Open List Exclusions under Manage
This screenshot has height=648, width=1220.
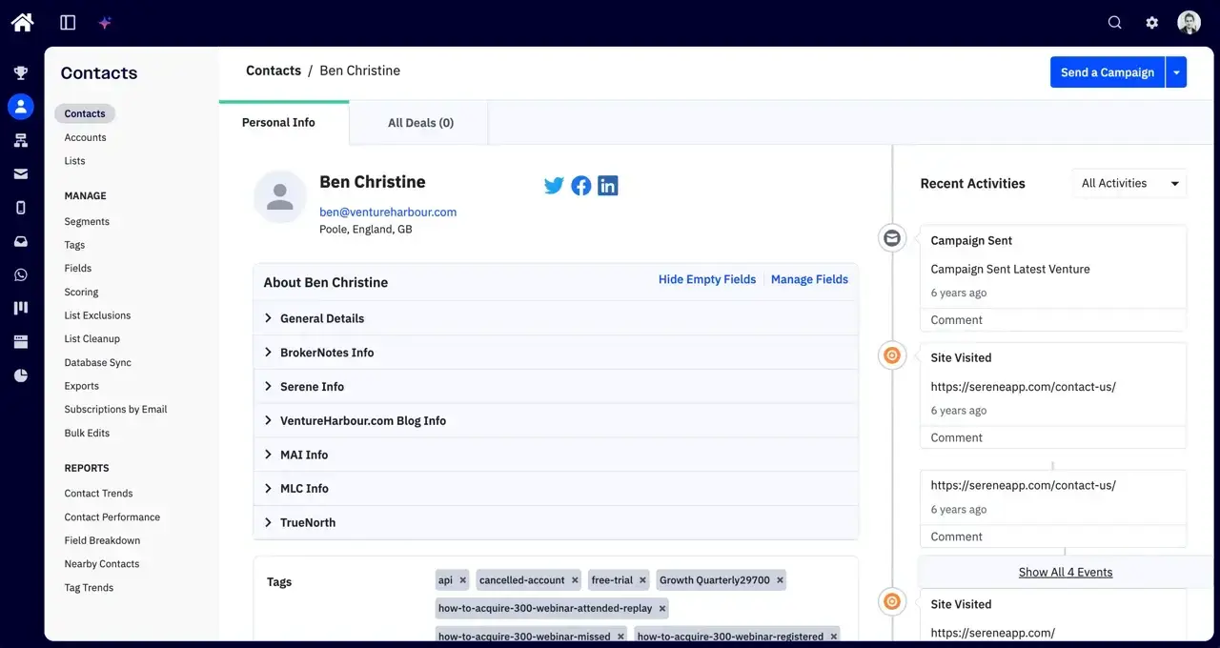97,315
